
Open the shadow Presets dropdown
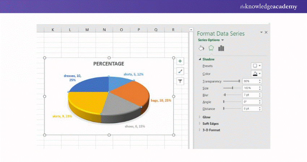pos(256,66)
